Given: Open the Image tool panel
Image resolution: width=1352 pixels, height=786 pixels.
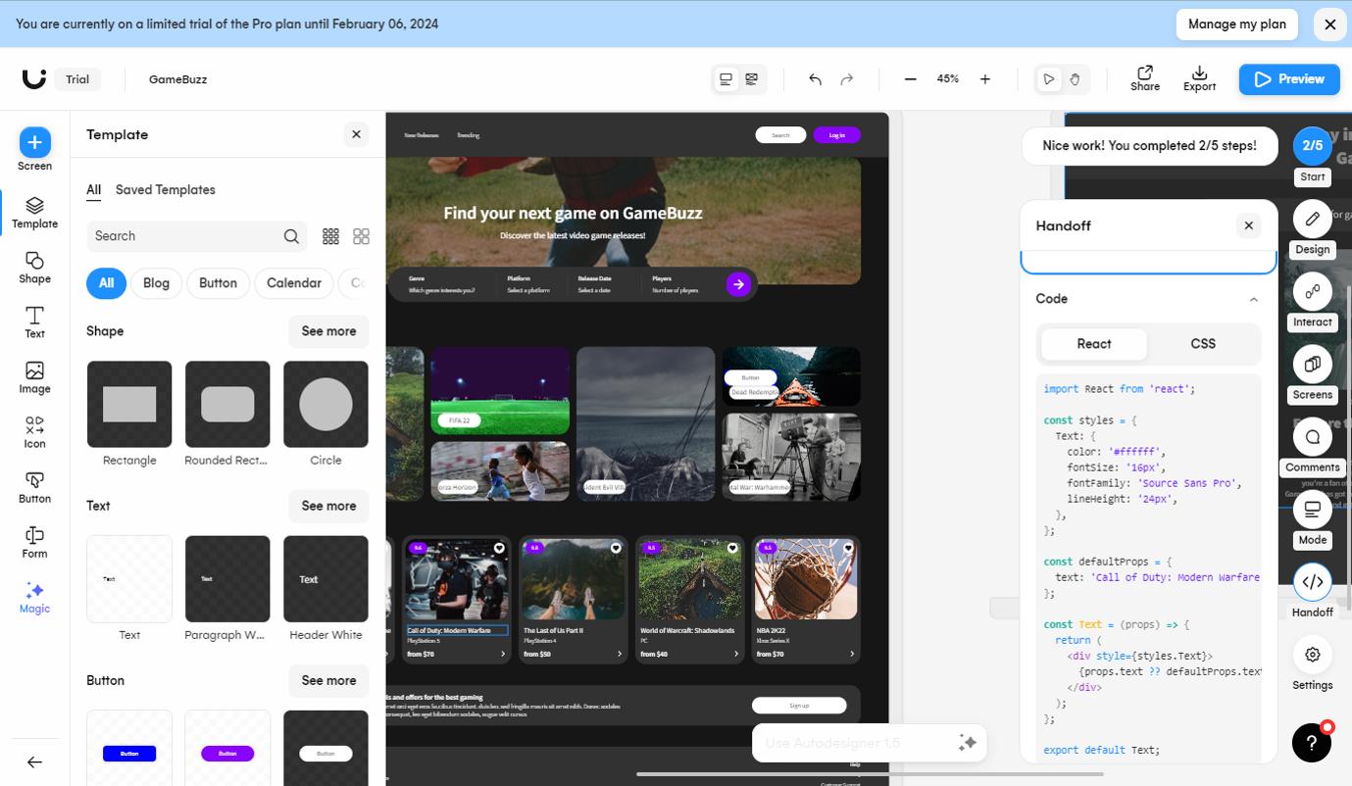Looking at the screenshot, I should [x=34, y=377].
